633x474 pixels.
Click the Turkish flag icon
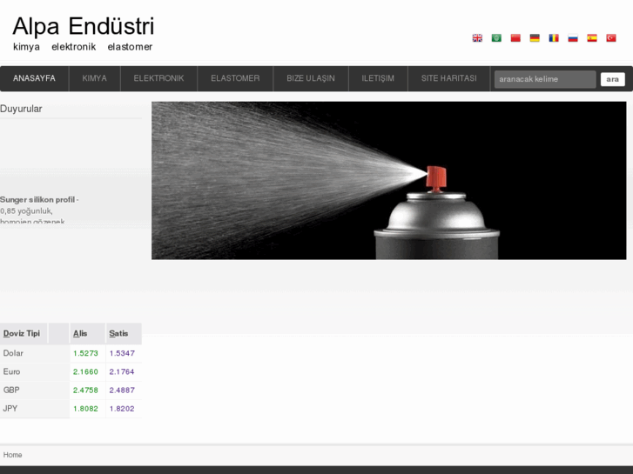(x=610, y=38)
